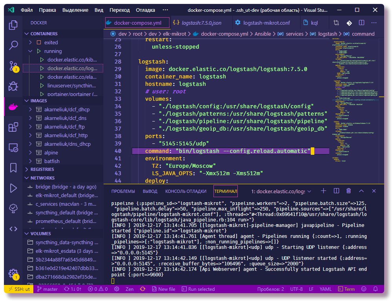Open the code brackets activity bar icon
The image size is (392, 301).
coord(13,229)
